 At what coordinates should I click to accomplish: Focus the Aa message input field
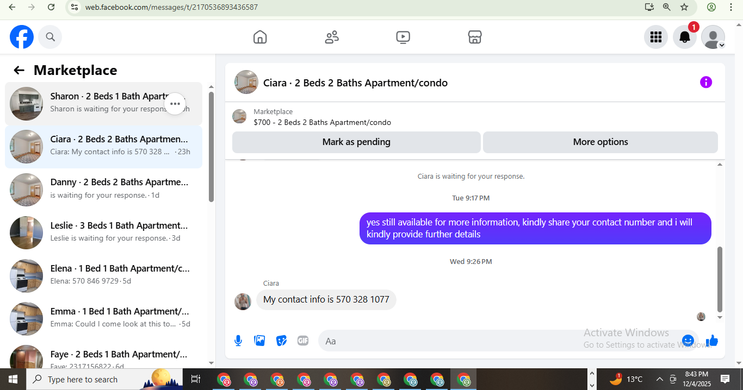coord(500,341)
